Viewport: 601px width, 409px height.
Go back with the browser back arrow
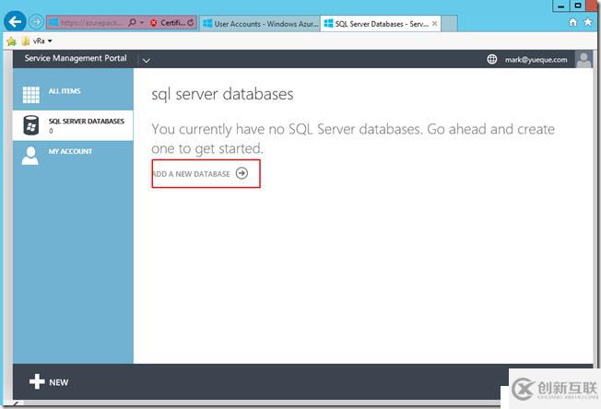[15, 22]
